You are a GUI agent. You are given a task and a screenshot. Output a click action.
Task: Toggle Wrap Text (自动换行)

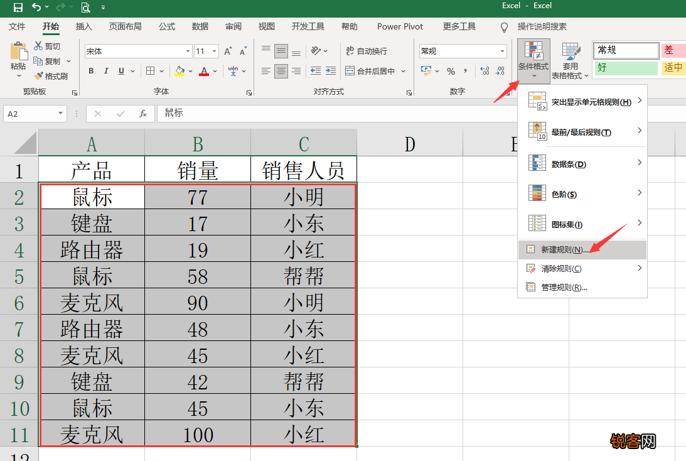point(367,52)
